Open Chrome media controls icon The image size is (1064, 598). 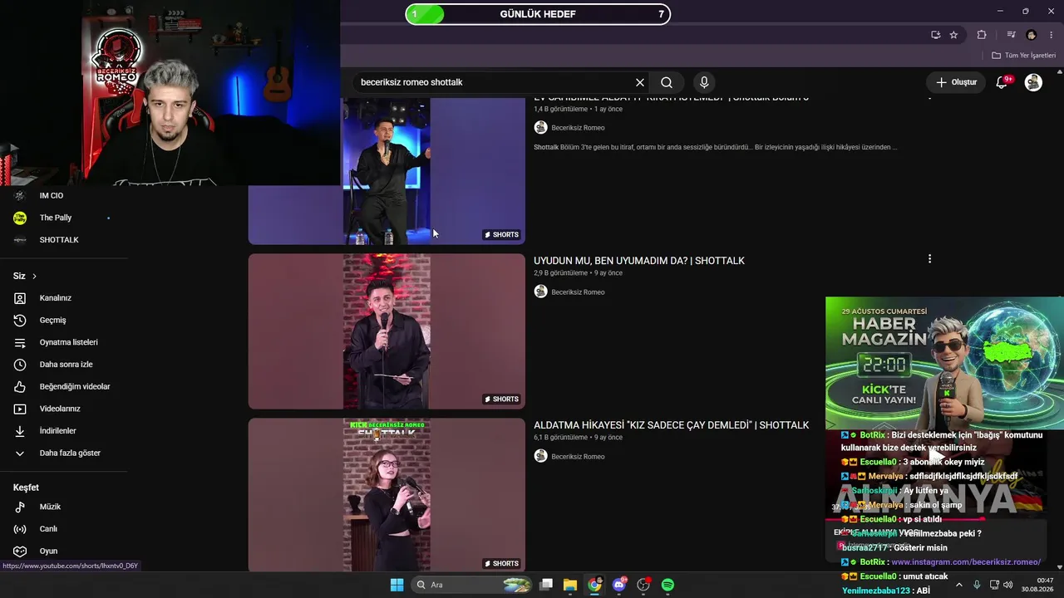[1011, 35]
